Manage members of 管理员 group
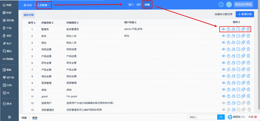 click(x=233, y=29)
